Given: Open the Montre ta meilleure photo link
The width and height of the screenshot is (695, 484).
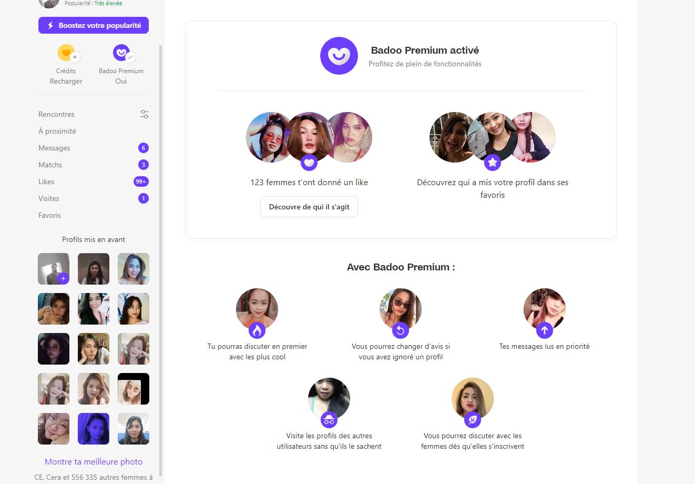Looking at the screenshot, I should click(94, 461).
